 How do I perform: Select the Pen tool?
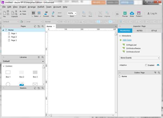click(53, 14)
